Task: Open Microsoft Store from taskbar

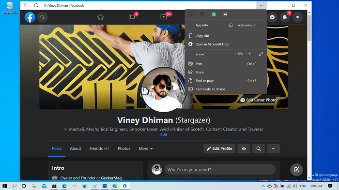Action: pos(54,186)
